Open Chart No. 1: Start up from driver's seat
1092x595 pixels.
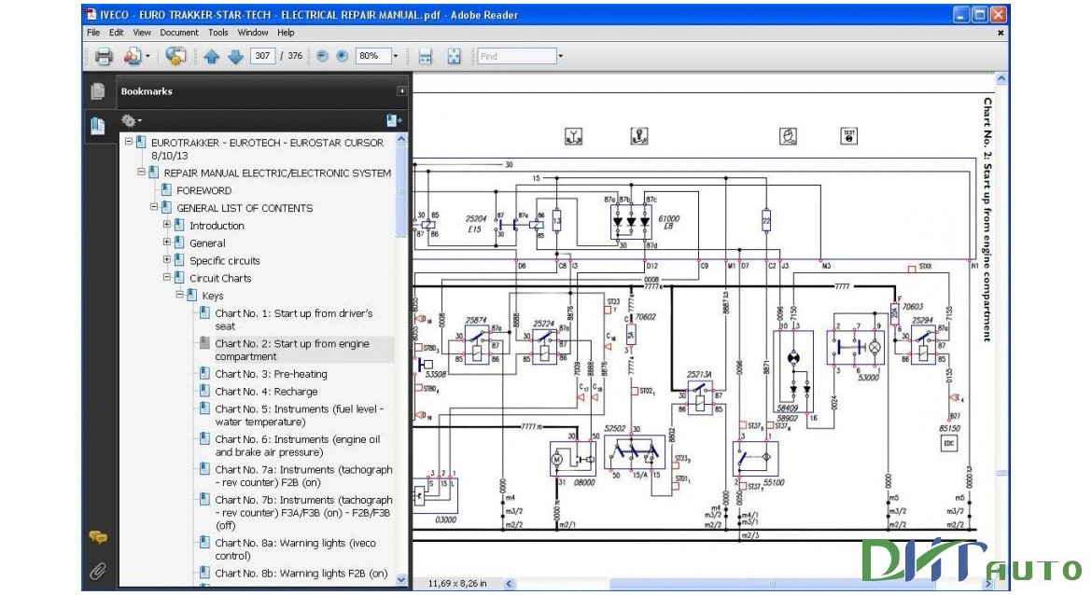coord(294,320)
